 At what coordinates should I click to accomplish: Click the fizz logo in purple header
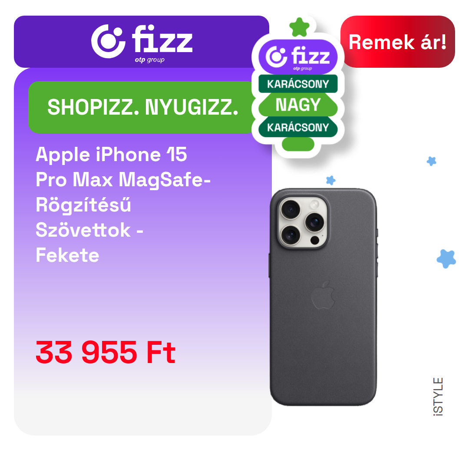(x=142, y=42)
